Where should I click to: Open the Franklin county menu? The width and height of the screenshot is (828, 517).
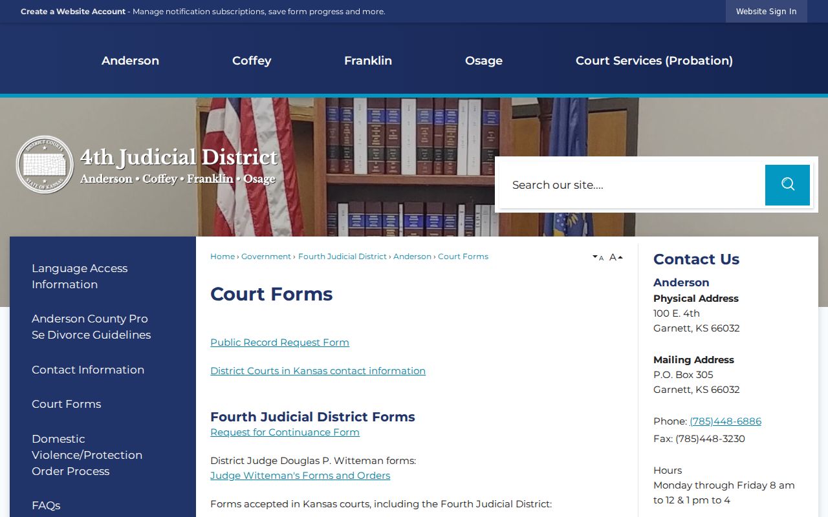pyautogui.click(x=368, y=61)
